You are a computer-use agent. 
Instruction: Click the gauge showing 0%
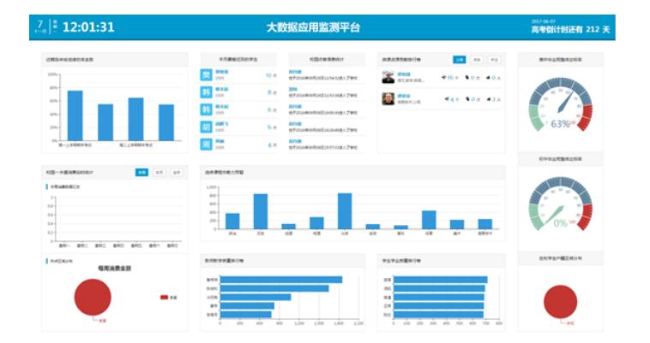(x=561, y=204)
